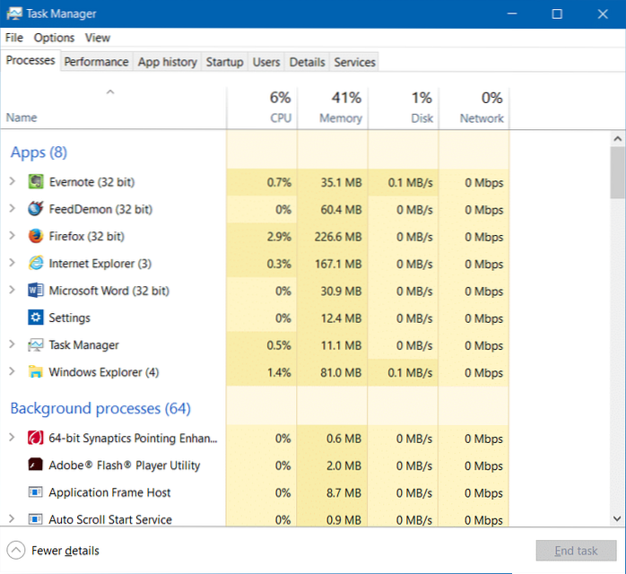Collapse view with Fewer details arrow
The image size is (626, 574).
click(16, 550)
